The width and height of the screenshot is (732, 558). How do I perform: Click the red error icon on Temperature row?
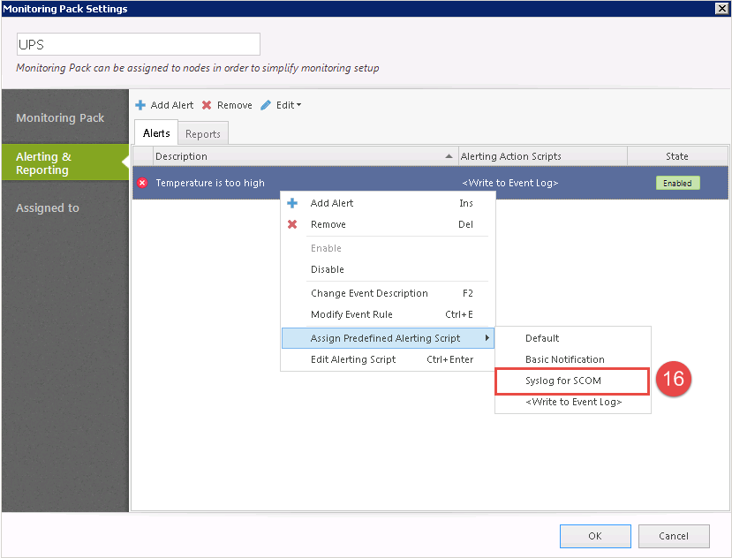[142, 183]
